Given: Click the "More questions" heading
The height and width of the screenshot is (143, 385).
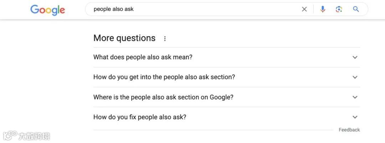Looking at the screenshot, I should 124,38.
